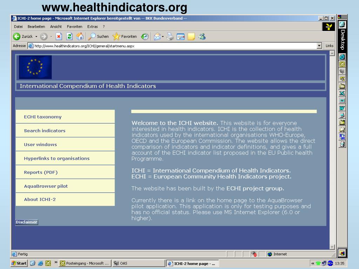Viewport: 359px width, 269px height.
Task: Stop page loading with red X icon
Action: [59, 36]
